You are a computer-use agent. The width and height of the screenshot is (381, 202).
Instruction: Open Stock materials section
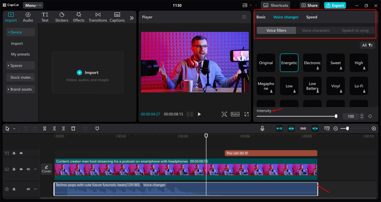point(21,77)
